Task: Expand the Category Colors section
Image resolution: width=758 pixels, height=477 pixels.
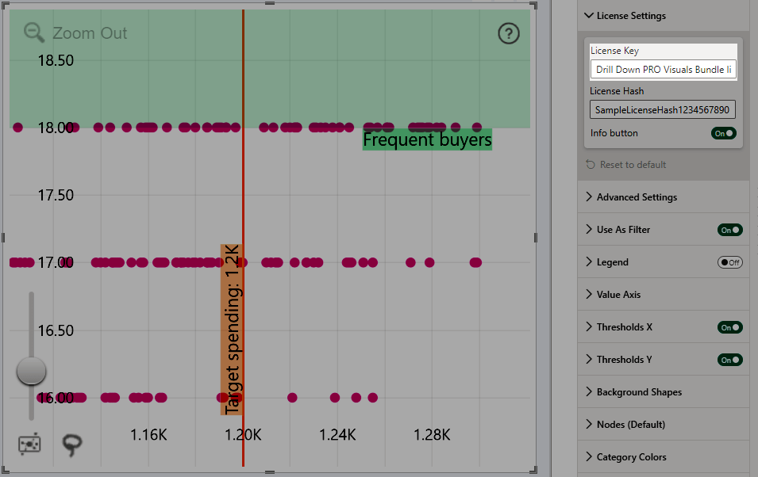Action: coord(630,457)
